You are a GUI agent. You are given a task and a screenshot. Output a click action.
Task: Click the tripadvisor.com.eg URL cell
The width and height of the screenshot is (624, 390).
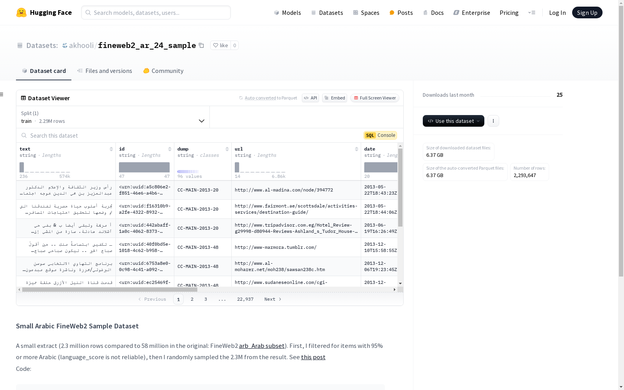tap(296, 228)
